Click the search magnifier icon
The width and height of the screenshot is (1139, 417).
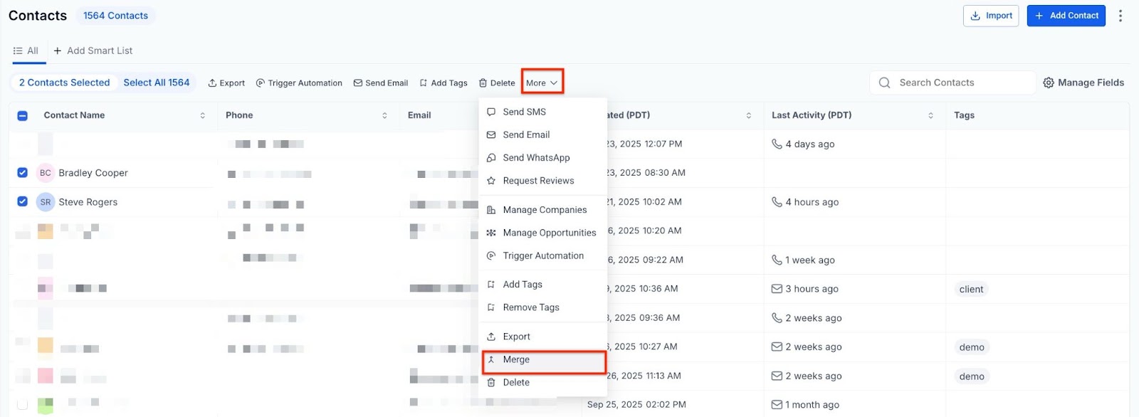pyautogui.click(x=884, y=83)
